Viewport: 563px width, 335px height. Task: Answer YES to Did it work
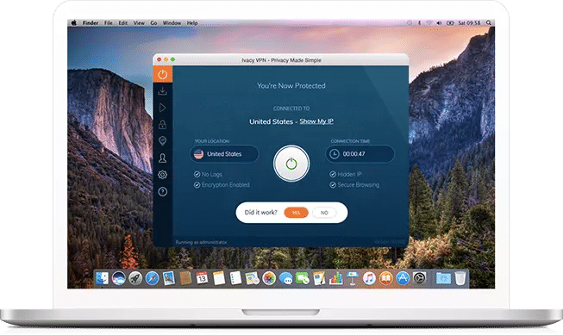point(296,213)
